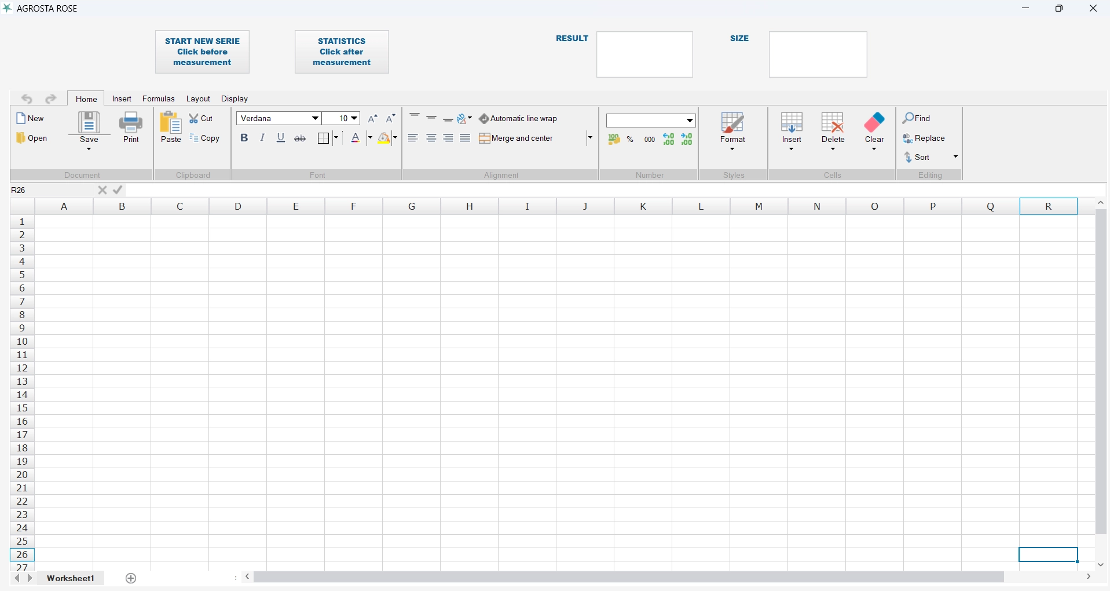
Task: Decrease decimal places
Action: click(x=687, y=139)
